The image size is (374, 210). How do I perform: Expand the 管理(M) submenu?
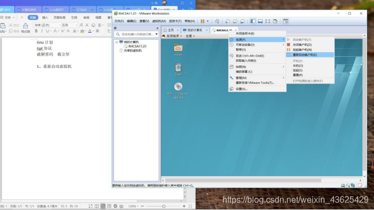pos(257,78)
